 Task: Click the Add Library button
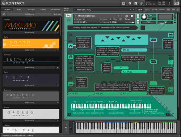(29, 14)
